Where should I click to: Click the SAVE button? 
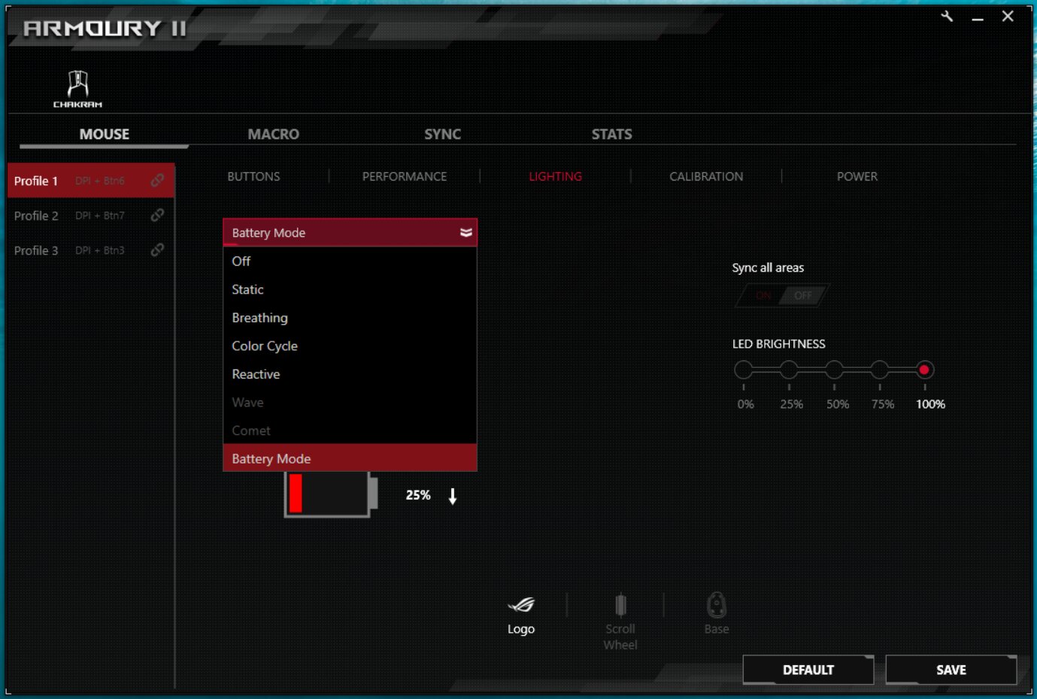[x=951, y=670]
